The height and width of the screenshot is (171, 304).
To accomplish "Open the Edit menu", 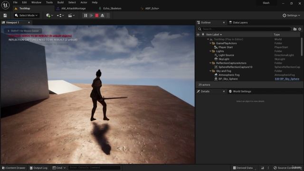I will coord(24,2).
